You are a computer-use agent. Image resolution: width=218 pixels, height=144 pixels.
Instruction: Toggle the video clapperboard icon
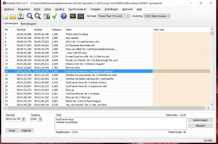(81, 16)
